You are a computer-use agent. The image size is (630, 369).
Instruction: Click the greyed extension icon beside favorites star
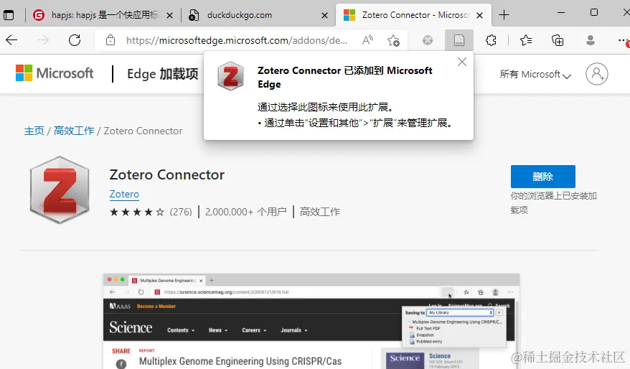tap(428, 40)
